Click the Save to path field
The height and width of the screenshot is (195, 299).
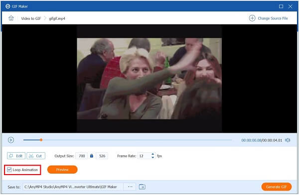tap(73, 187)
